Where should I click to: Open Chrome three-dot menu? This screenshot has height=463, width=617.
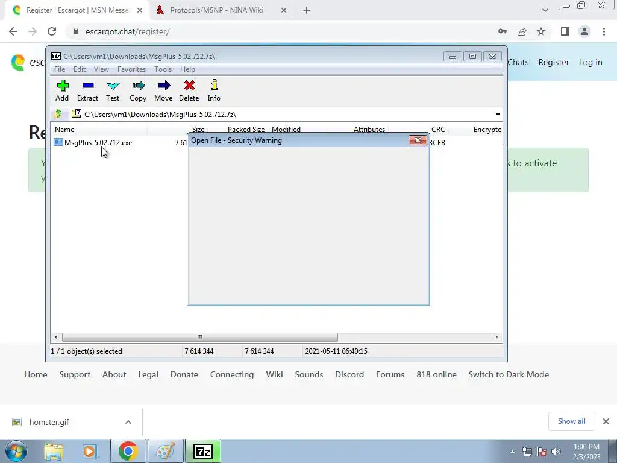click(x=604, y=31)
